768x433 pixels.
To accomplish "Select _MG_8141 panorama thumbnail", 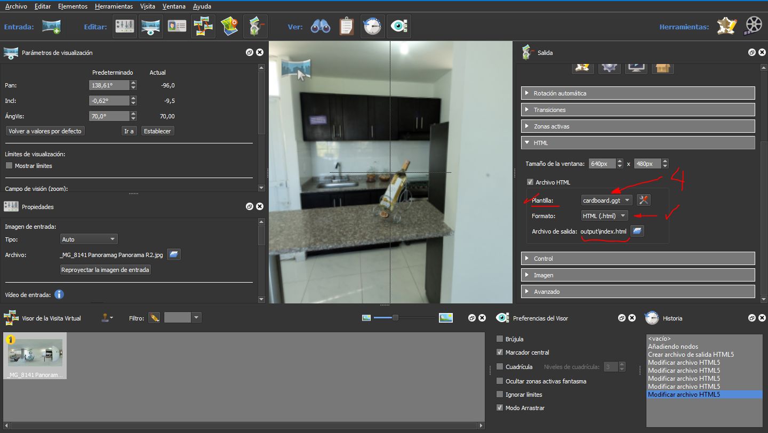I will tap(35, 356).
